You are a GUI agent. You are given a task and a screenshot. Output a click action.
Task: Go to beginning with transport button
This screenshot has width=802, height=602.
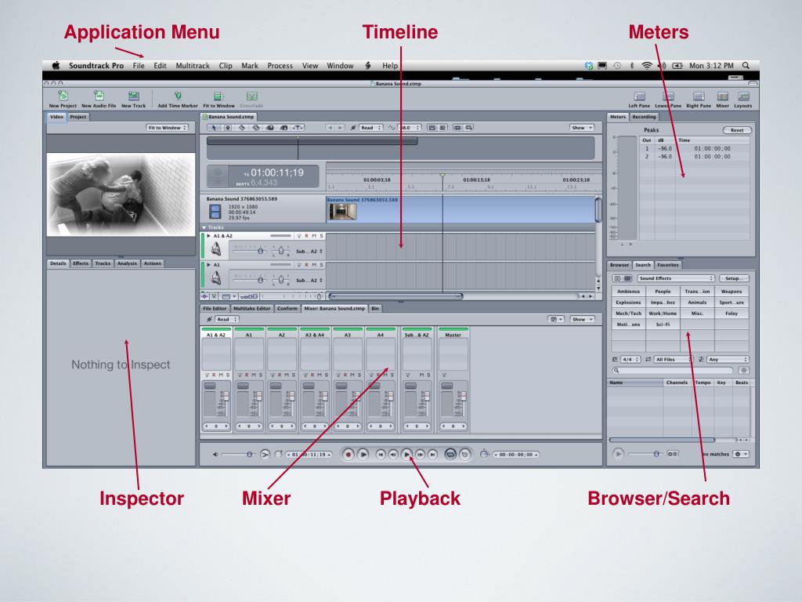click(381, 454)
